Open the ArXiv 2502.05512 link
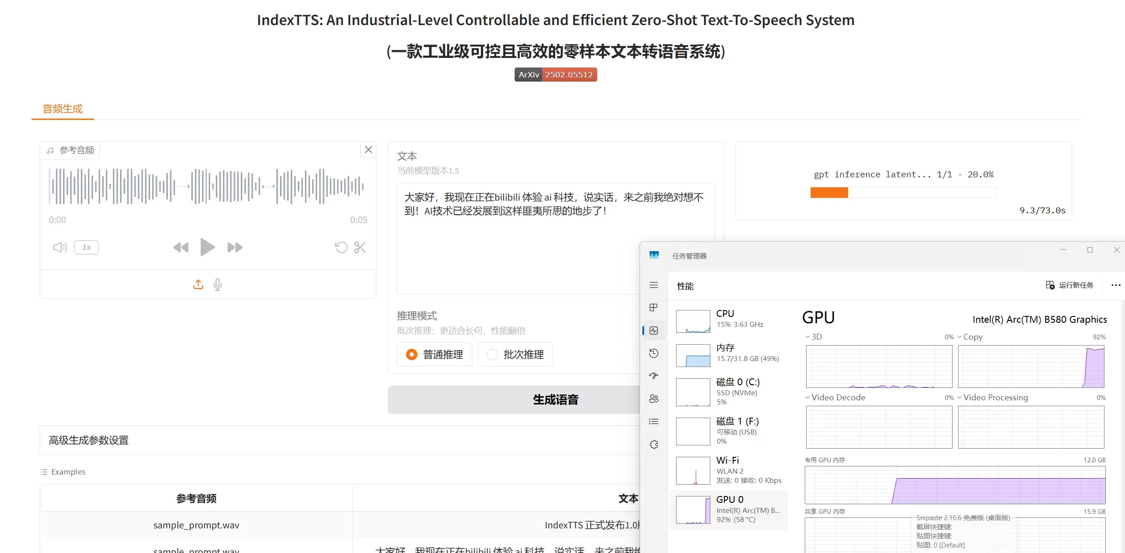Image resolution: width=1125 pixels, height=553 pixels. 555,75
